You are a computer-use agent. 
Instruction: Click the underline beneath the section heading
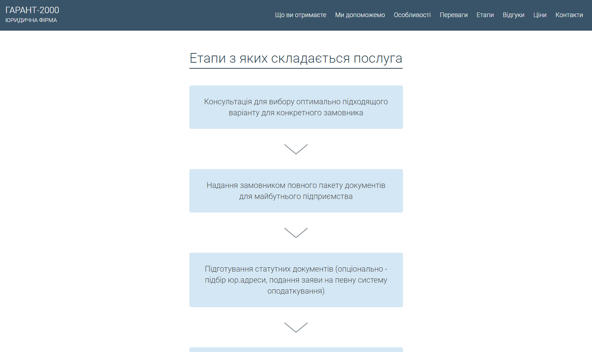[296, 68]
